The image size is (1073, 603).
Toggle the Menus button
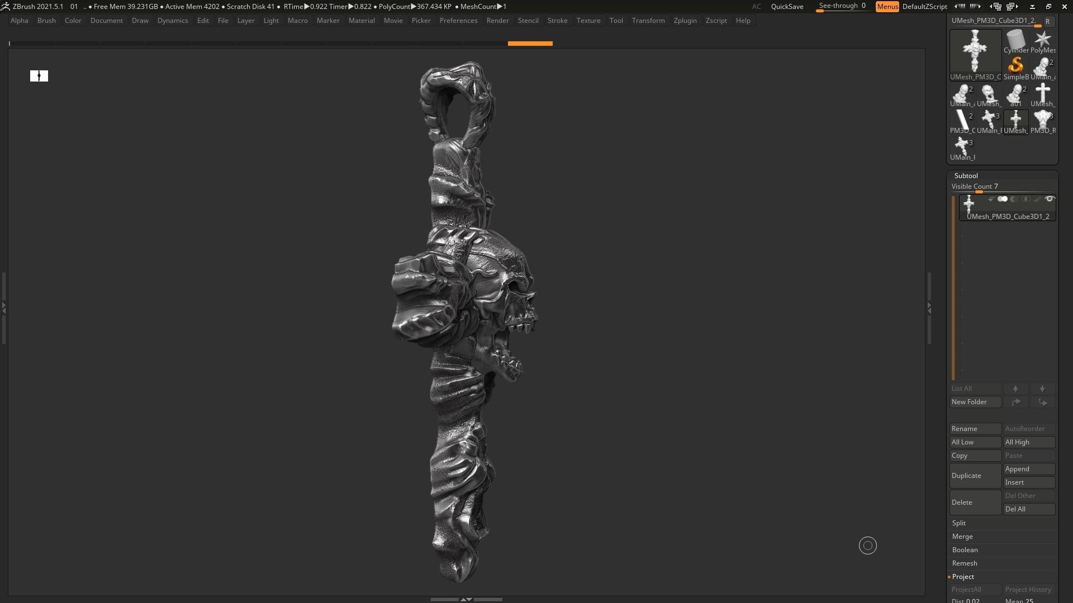(887, 6)
